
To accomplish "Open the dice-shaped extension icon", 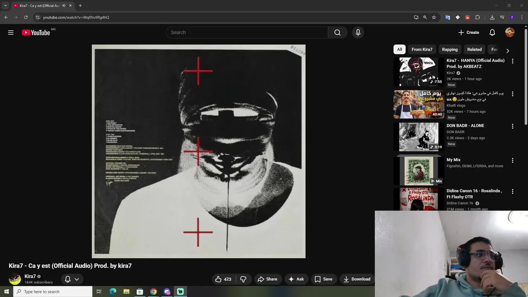I will (x=457, y=17).
